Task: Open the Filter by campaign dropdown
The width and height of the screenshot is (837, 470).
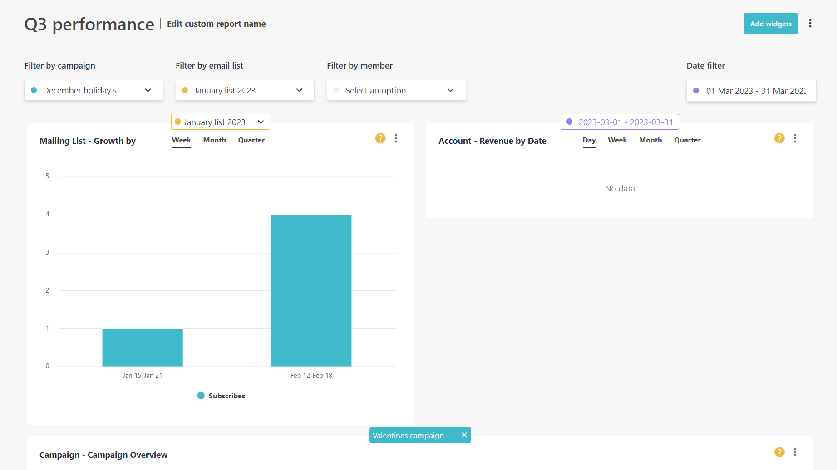Action: click(93, 90)
